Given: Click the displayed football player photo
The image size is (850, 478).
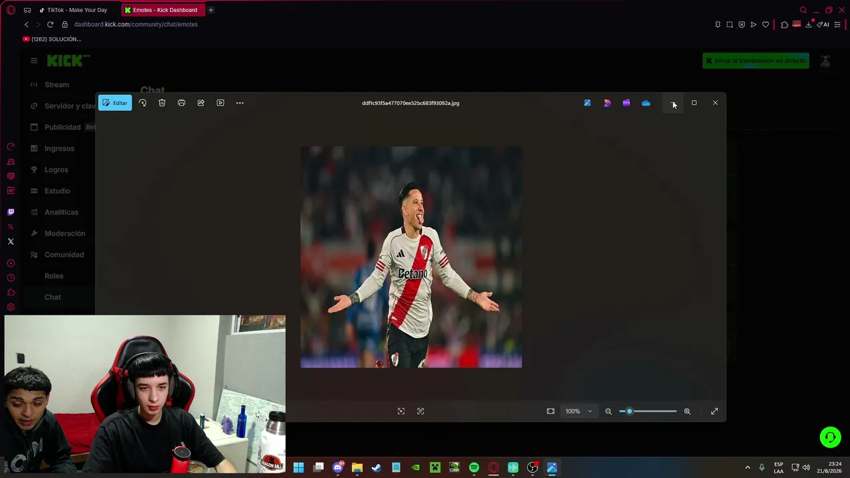Looking at the screenshot, I should coord(411,257).
